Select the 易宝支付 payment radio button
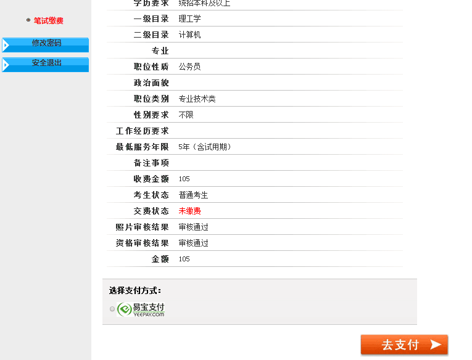This screenshot has width=472, height=360. (x=112, y=309)
